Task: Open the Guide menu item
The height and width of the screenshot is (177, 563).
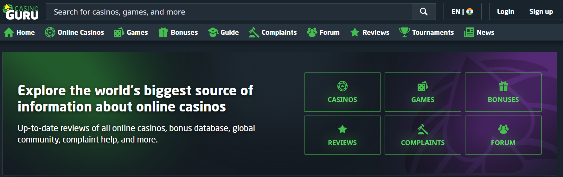Action: pos(230,32)
